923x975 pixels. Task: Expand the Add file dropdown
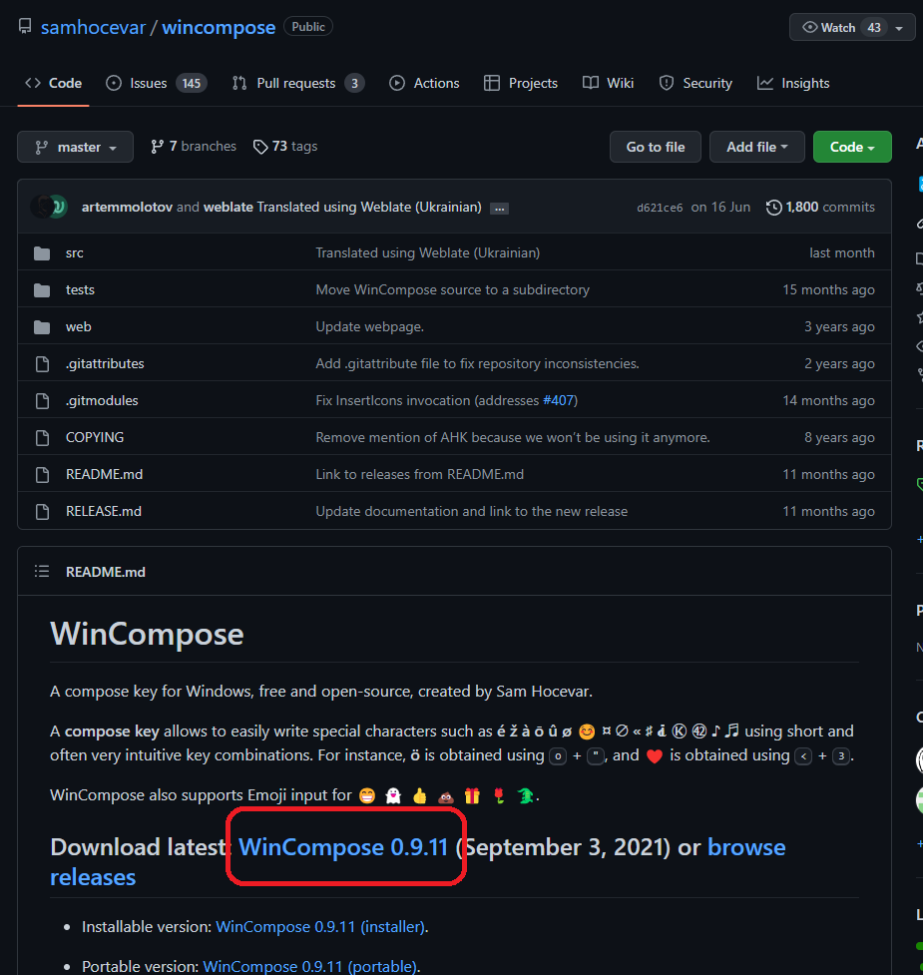tap(757, 147)
